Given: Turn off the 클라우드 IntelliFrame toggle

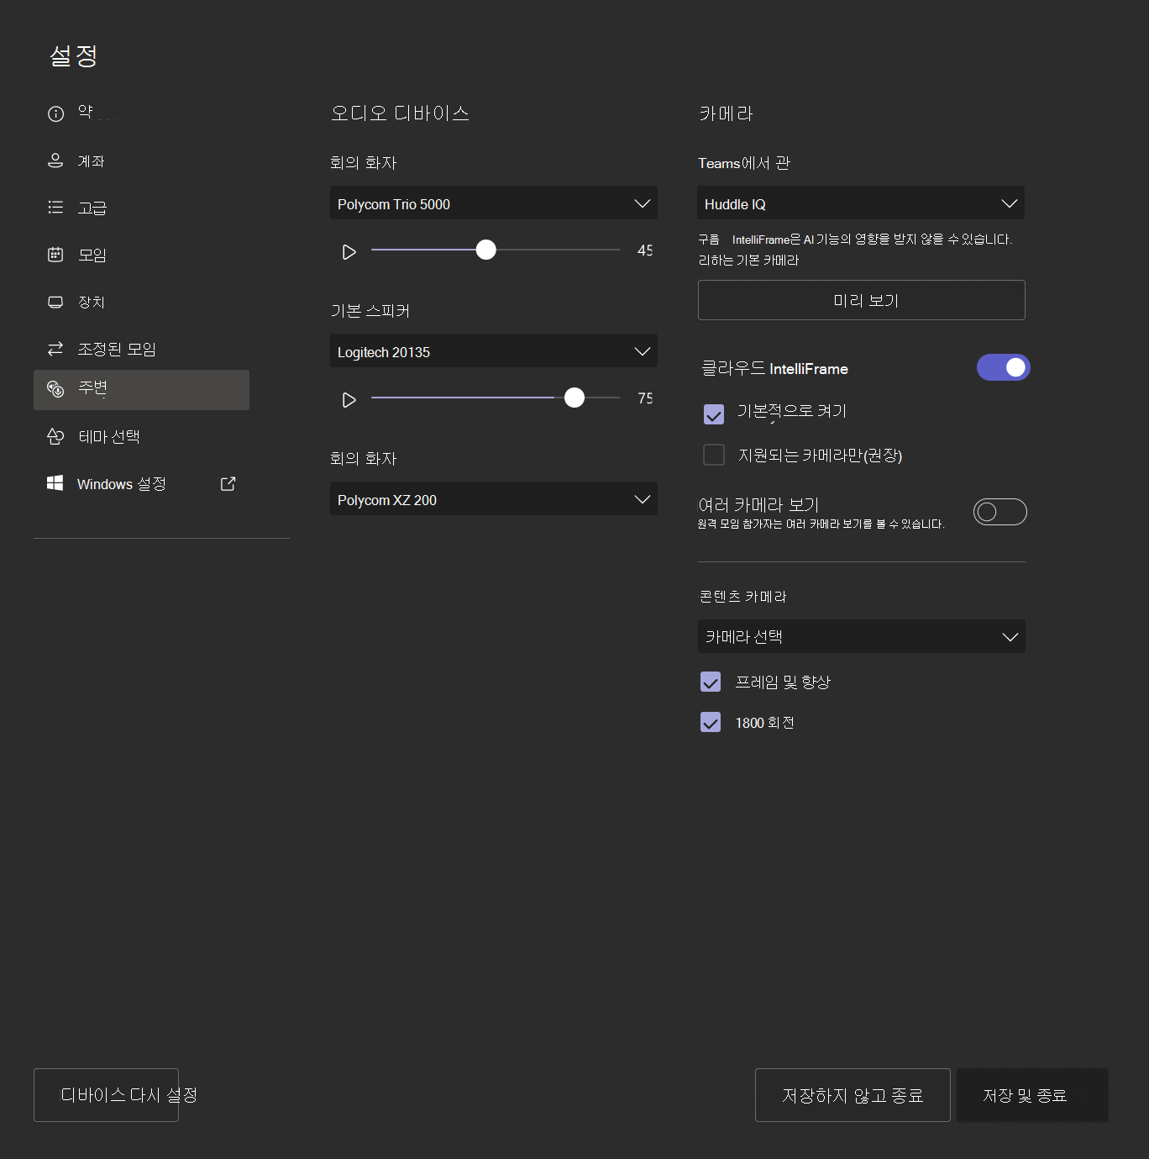Looking at the screenshot, I should (1003, 367).
